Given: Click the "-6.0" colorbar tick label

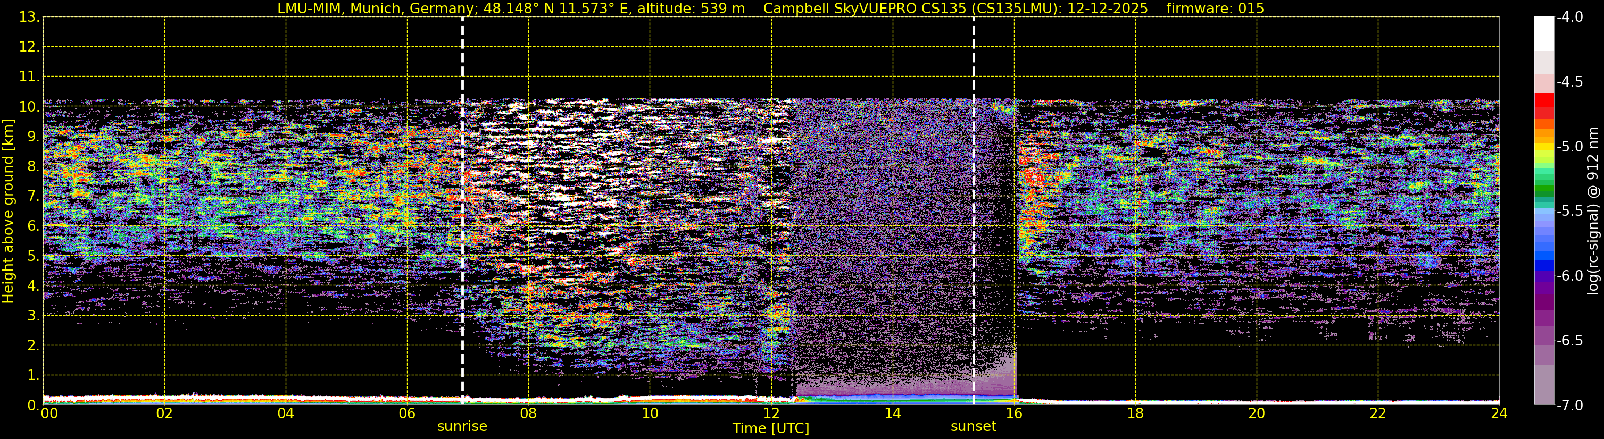Looking at the screenshot, I should tap(1570, 276).
